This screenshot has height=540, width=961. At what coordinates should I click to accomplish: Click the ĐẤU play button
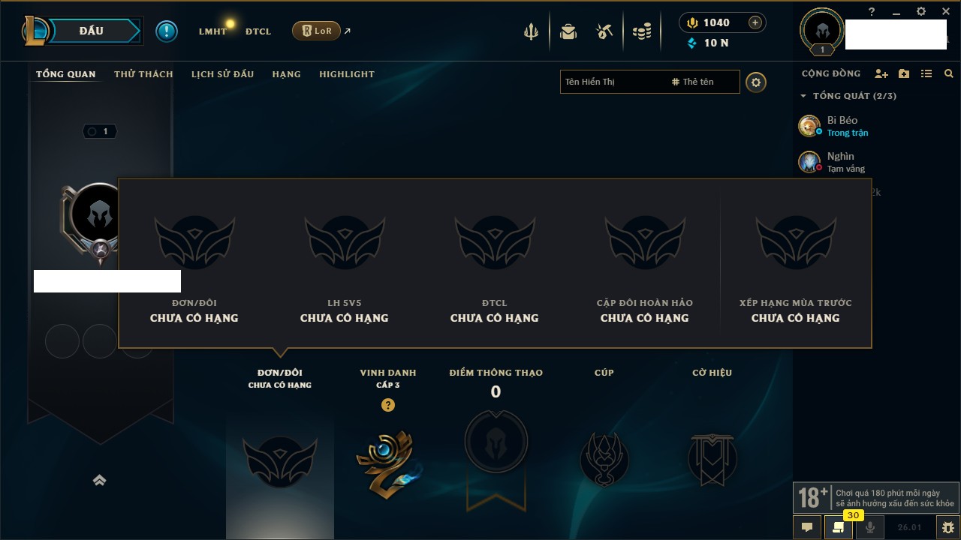coord(92,31)
